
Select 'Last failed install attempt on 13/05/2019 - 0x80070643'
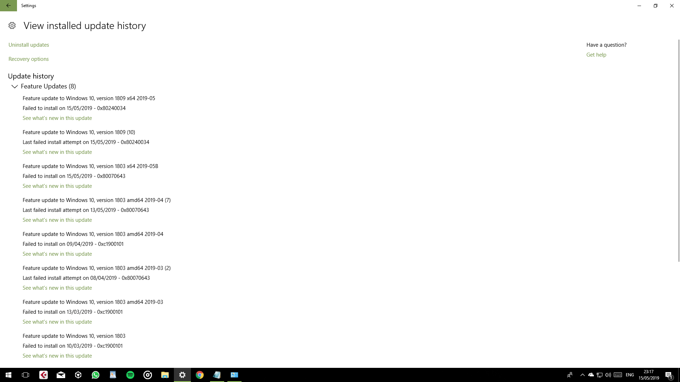point(86,210)
